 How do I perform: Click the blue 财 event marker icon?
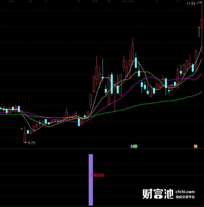coord(132,147)
